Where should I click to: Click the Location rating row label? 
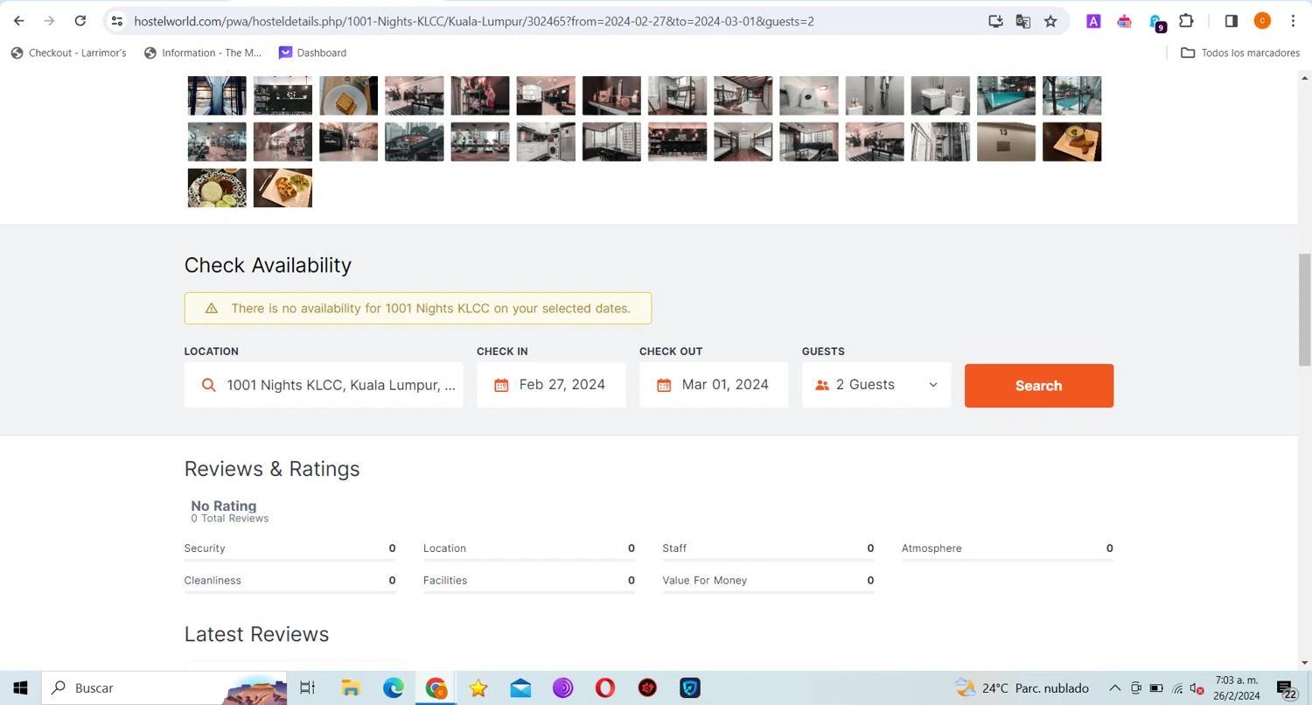click(x=444, y=548)
